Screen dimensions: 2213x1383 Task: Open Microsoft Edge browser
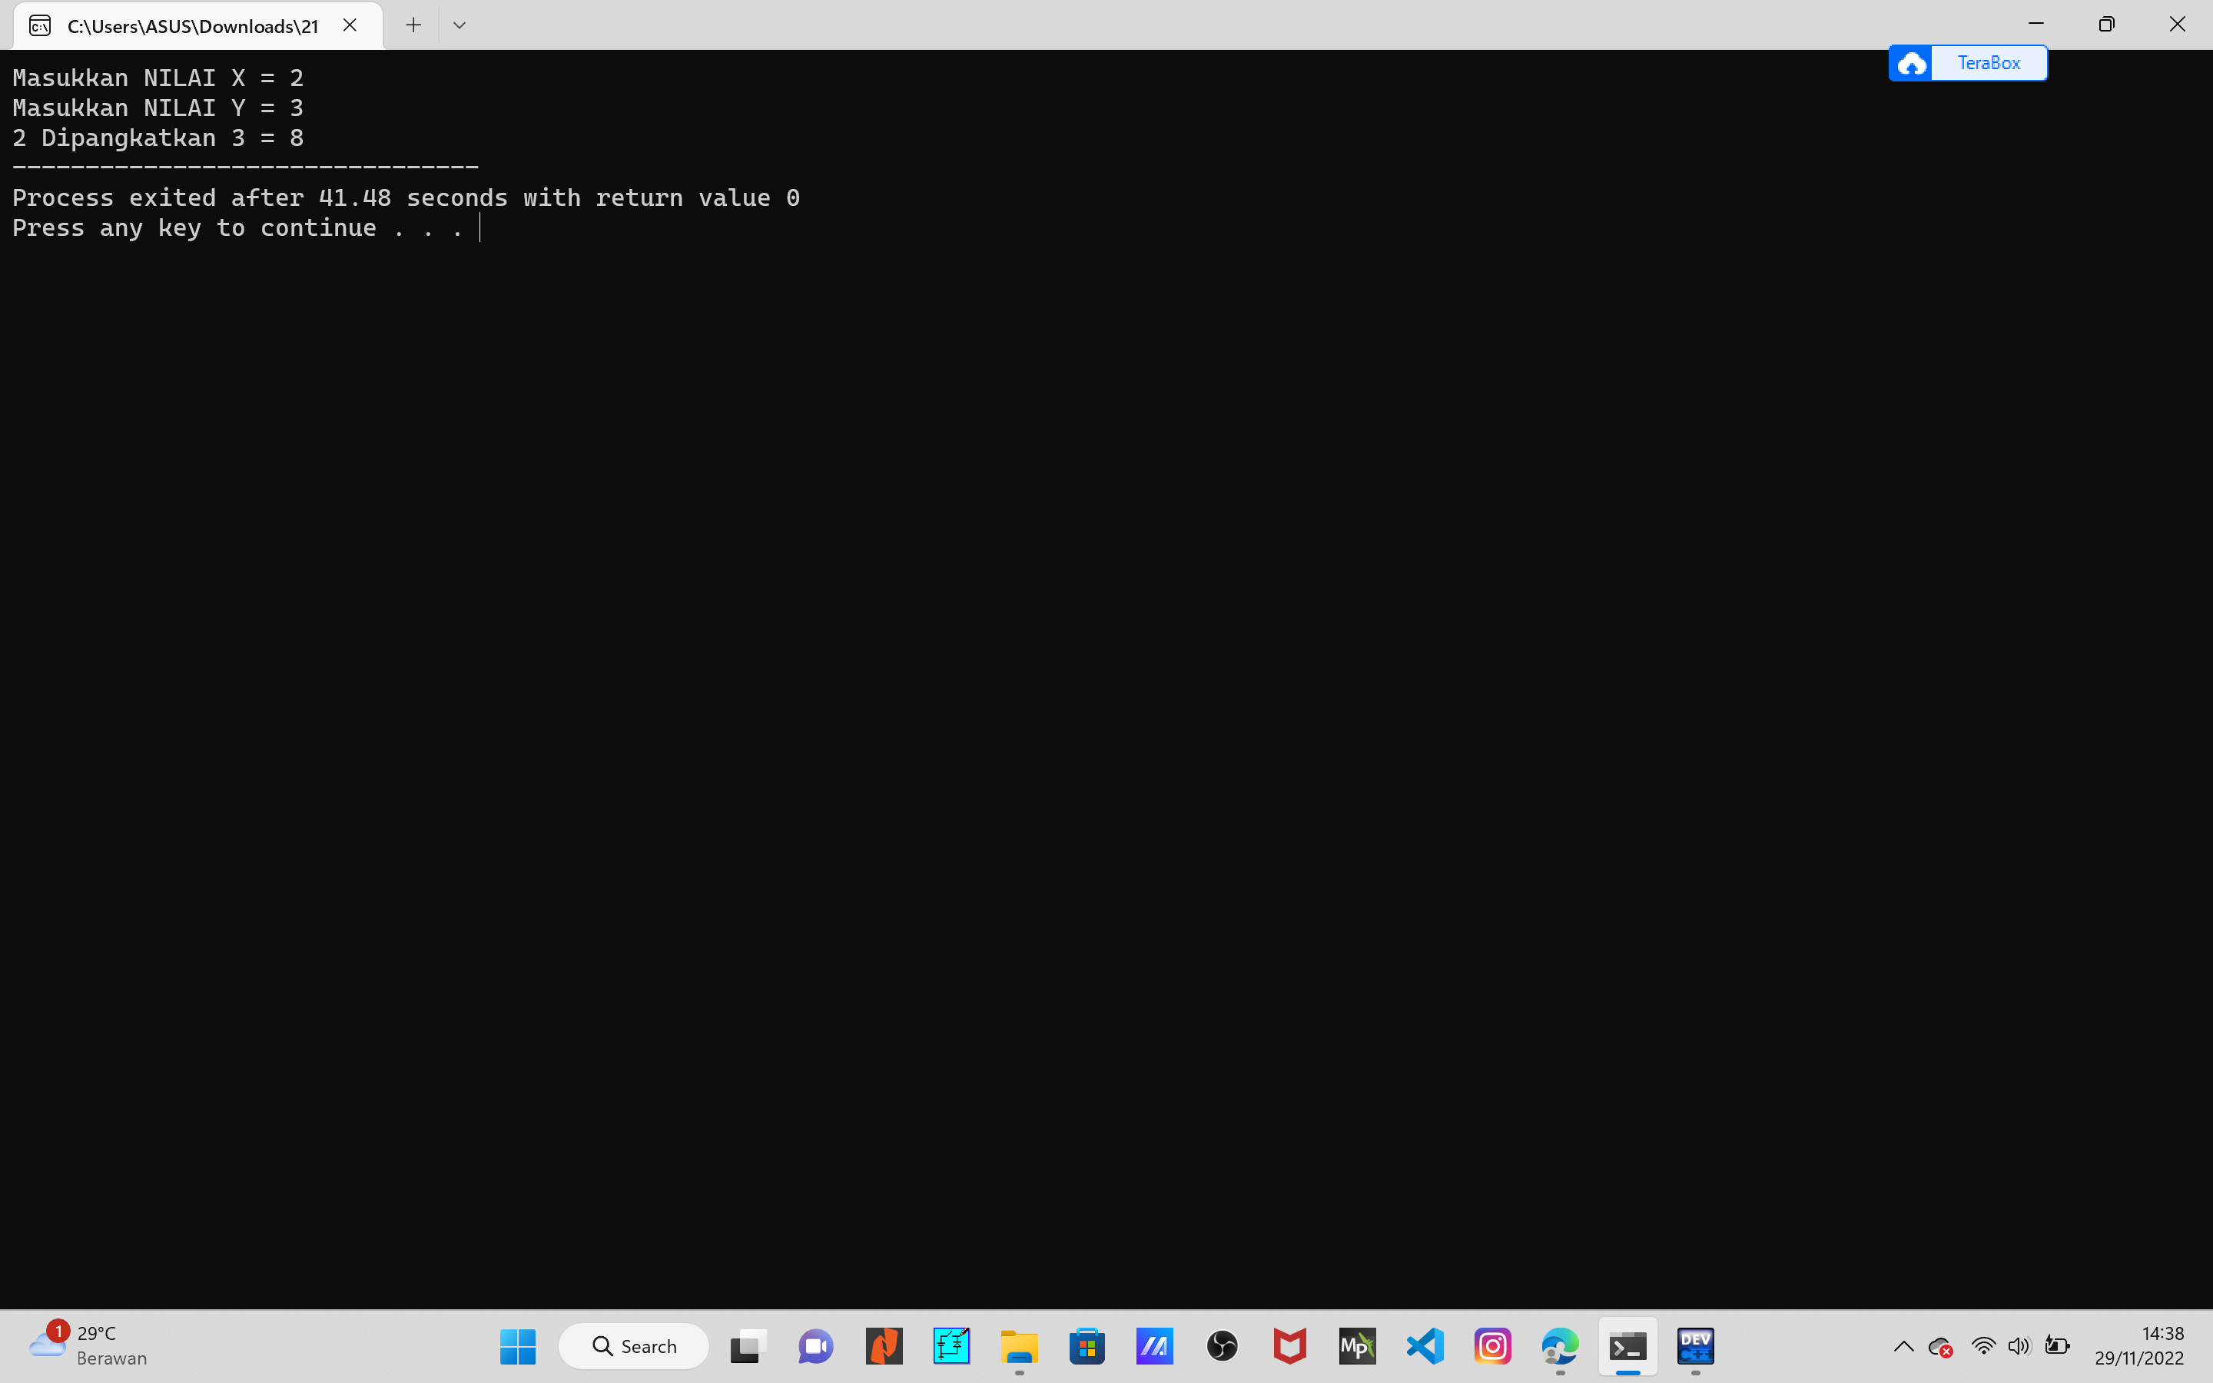[x=1560, y=1345]
